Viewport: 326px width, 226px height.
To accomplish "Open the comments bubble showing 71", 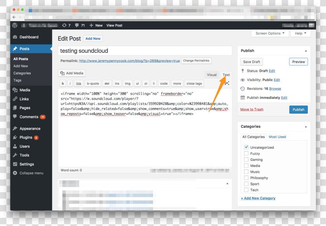I will 80,25.
